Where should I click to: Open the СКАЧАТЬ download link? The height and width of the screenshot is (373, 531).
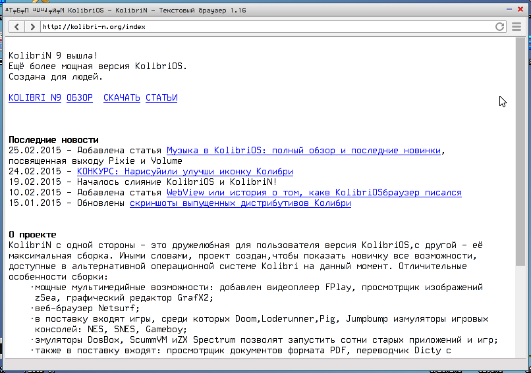pos(122,98)
